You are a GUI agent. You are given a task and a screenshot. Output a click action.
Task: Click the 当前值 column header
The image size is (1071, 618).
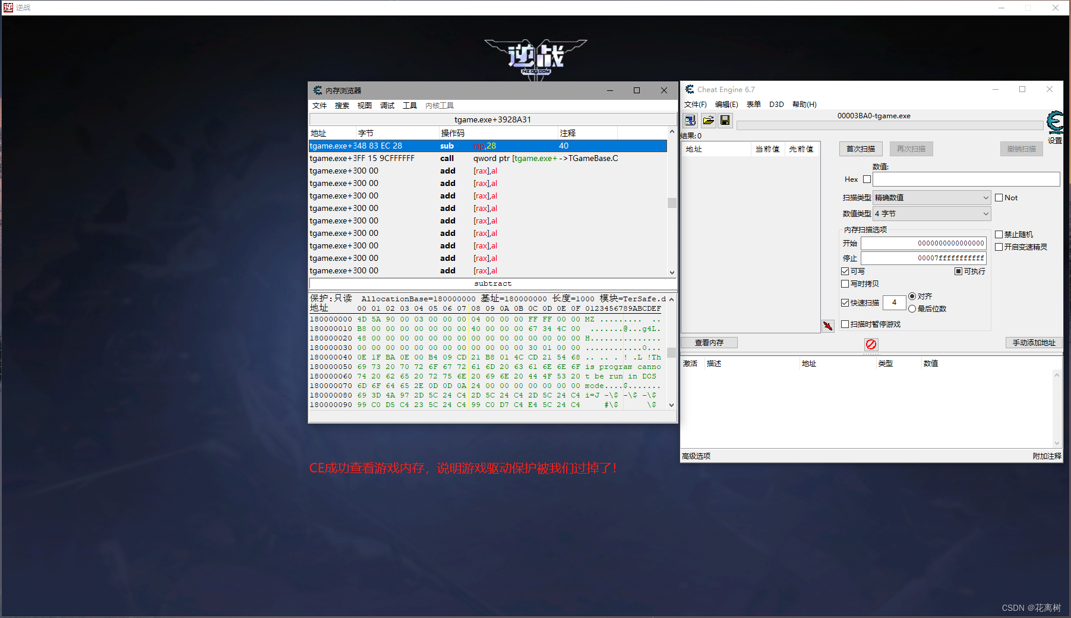coord(767,149)
